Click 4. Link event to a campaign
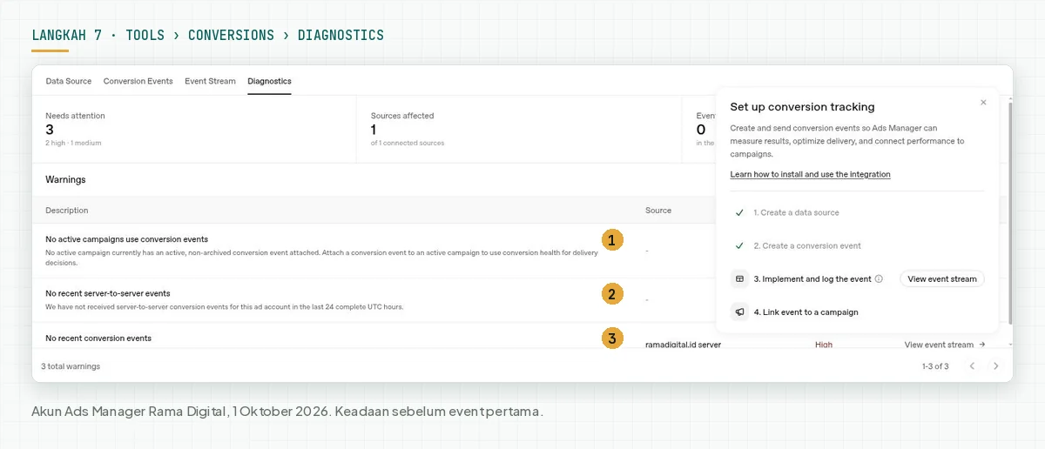The width and height of the screenshot is (1045, 449). click(x=806, y=312)
